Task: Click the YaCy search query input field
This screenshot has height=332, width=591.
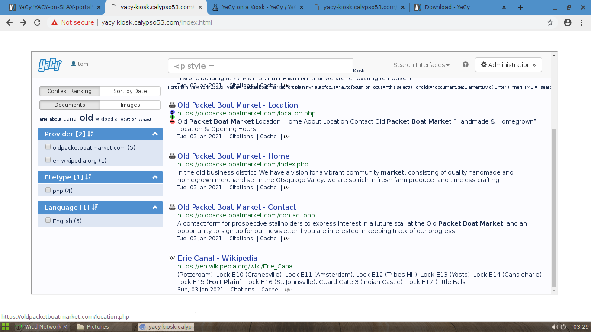Action: (260, 66)
